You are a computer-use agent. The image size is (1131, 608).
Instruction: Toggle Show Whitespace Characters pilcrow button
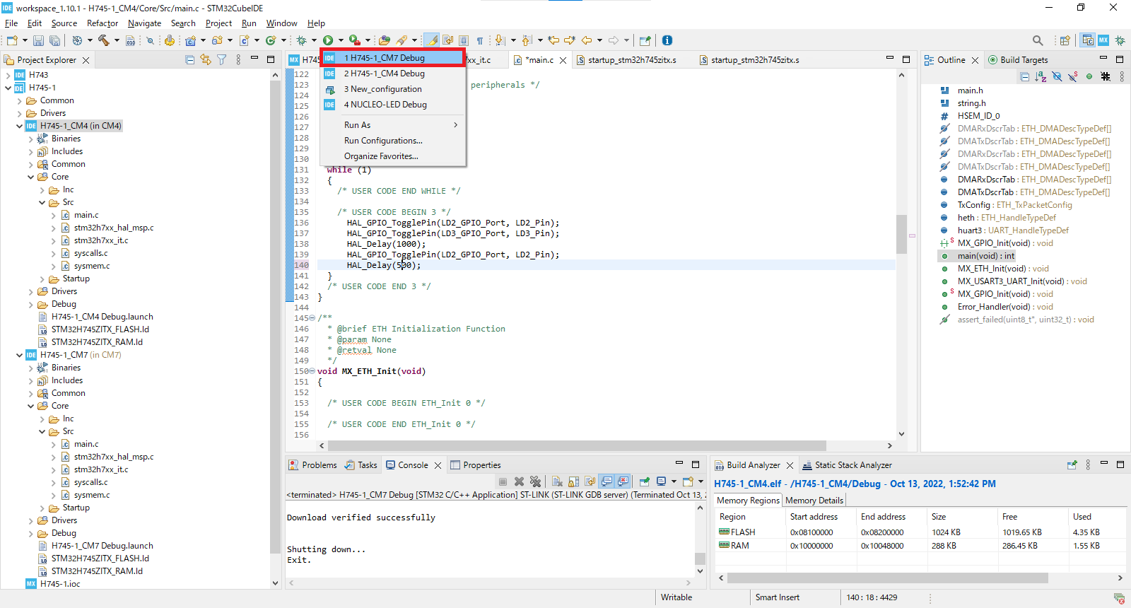(480, 40)
